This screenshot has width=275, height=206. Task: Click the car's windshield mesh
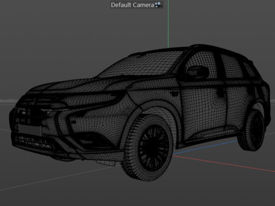coord(142,64)
